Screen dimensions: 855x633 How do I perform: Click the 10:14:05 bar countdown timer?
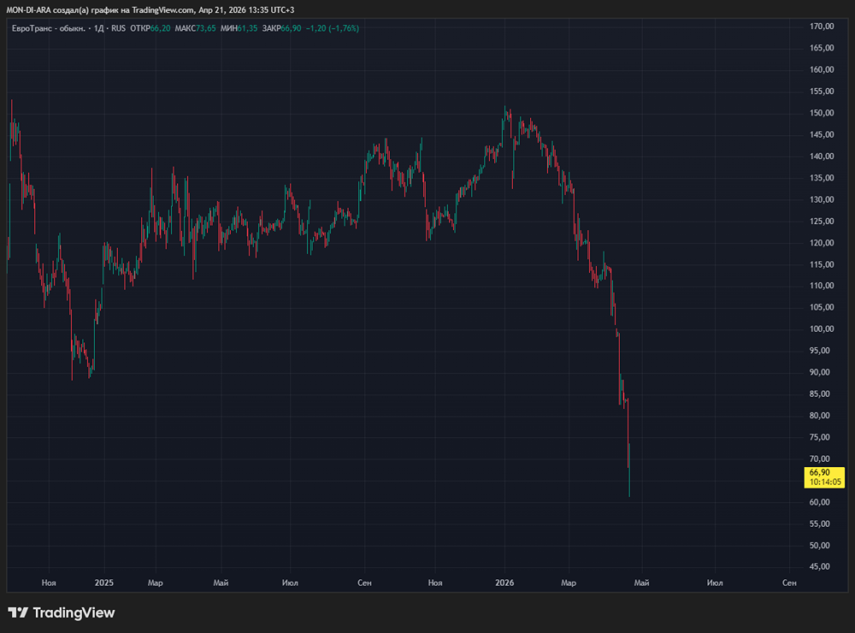click(825, 482)
